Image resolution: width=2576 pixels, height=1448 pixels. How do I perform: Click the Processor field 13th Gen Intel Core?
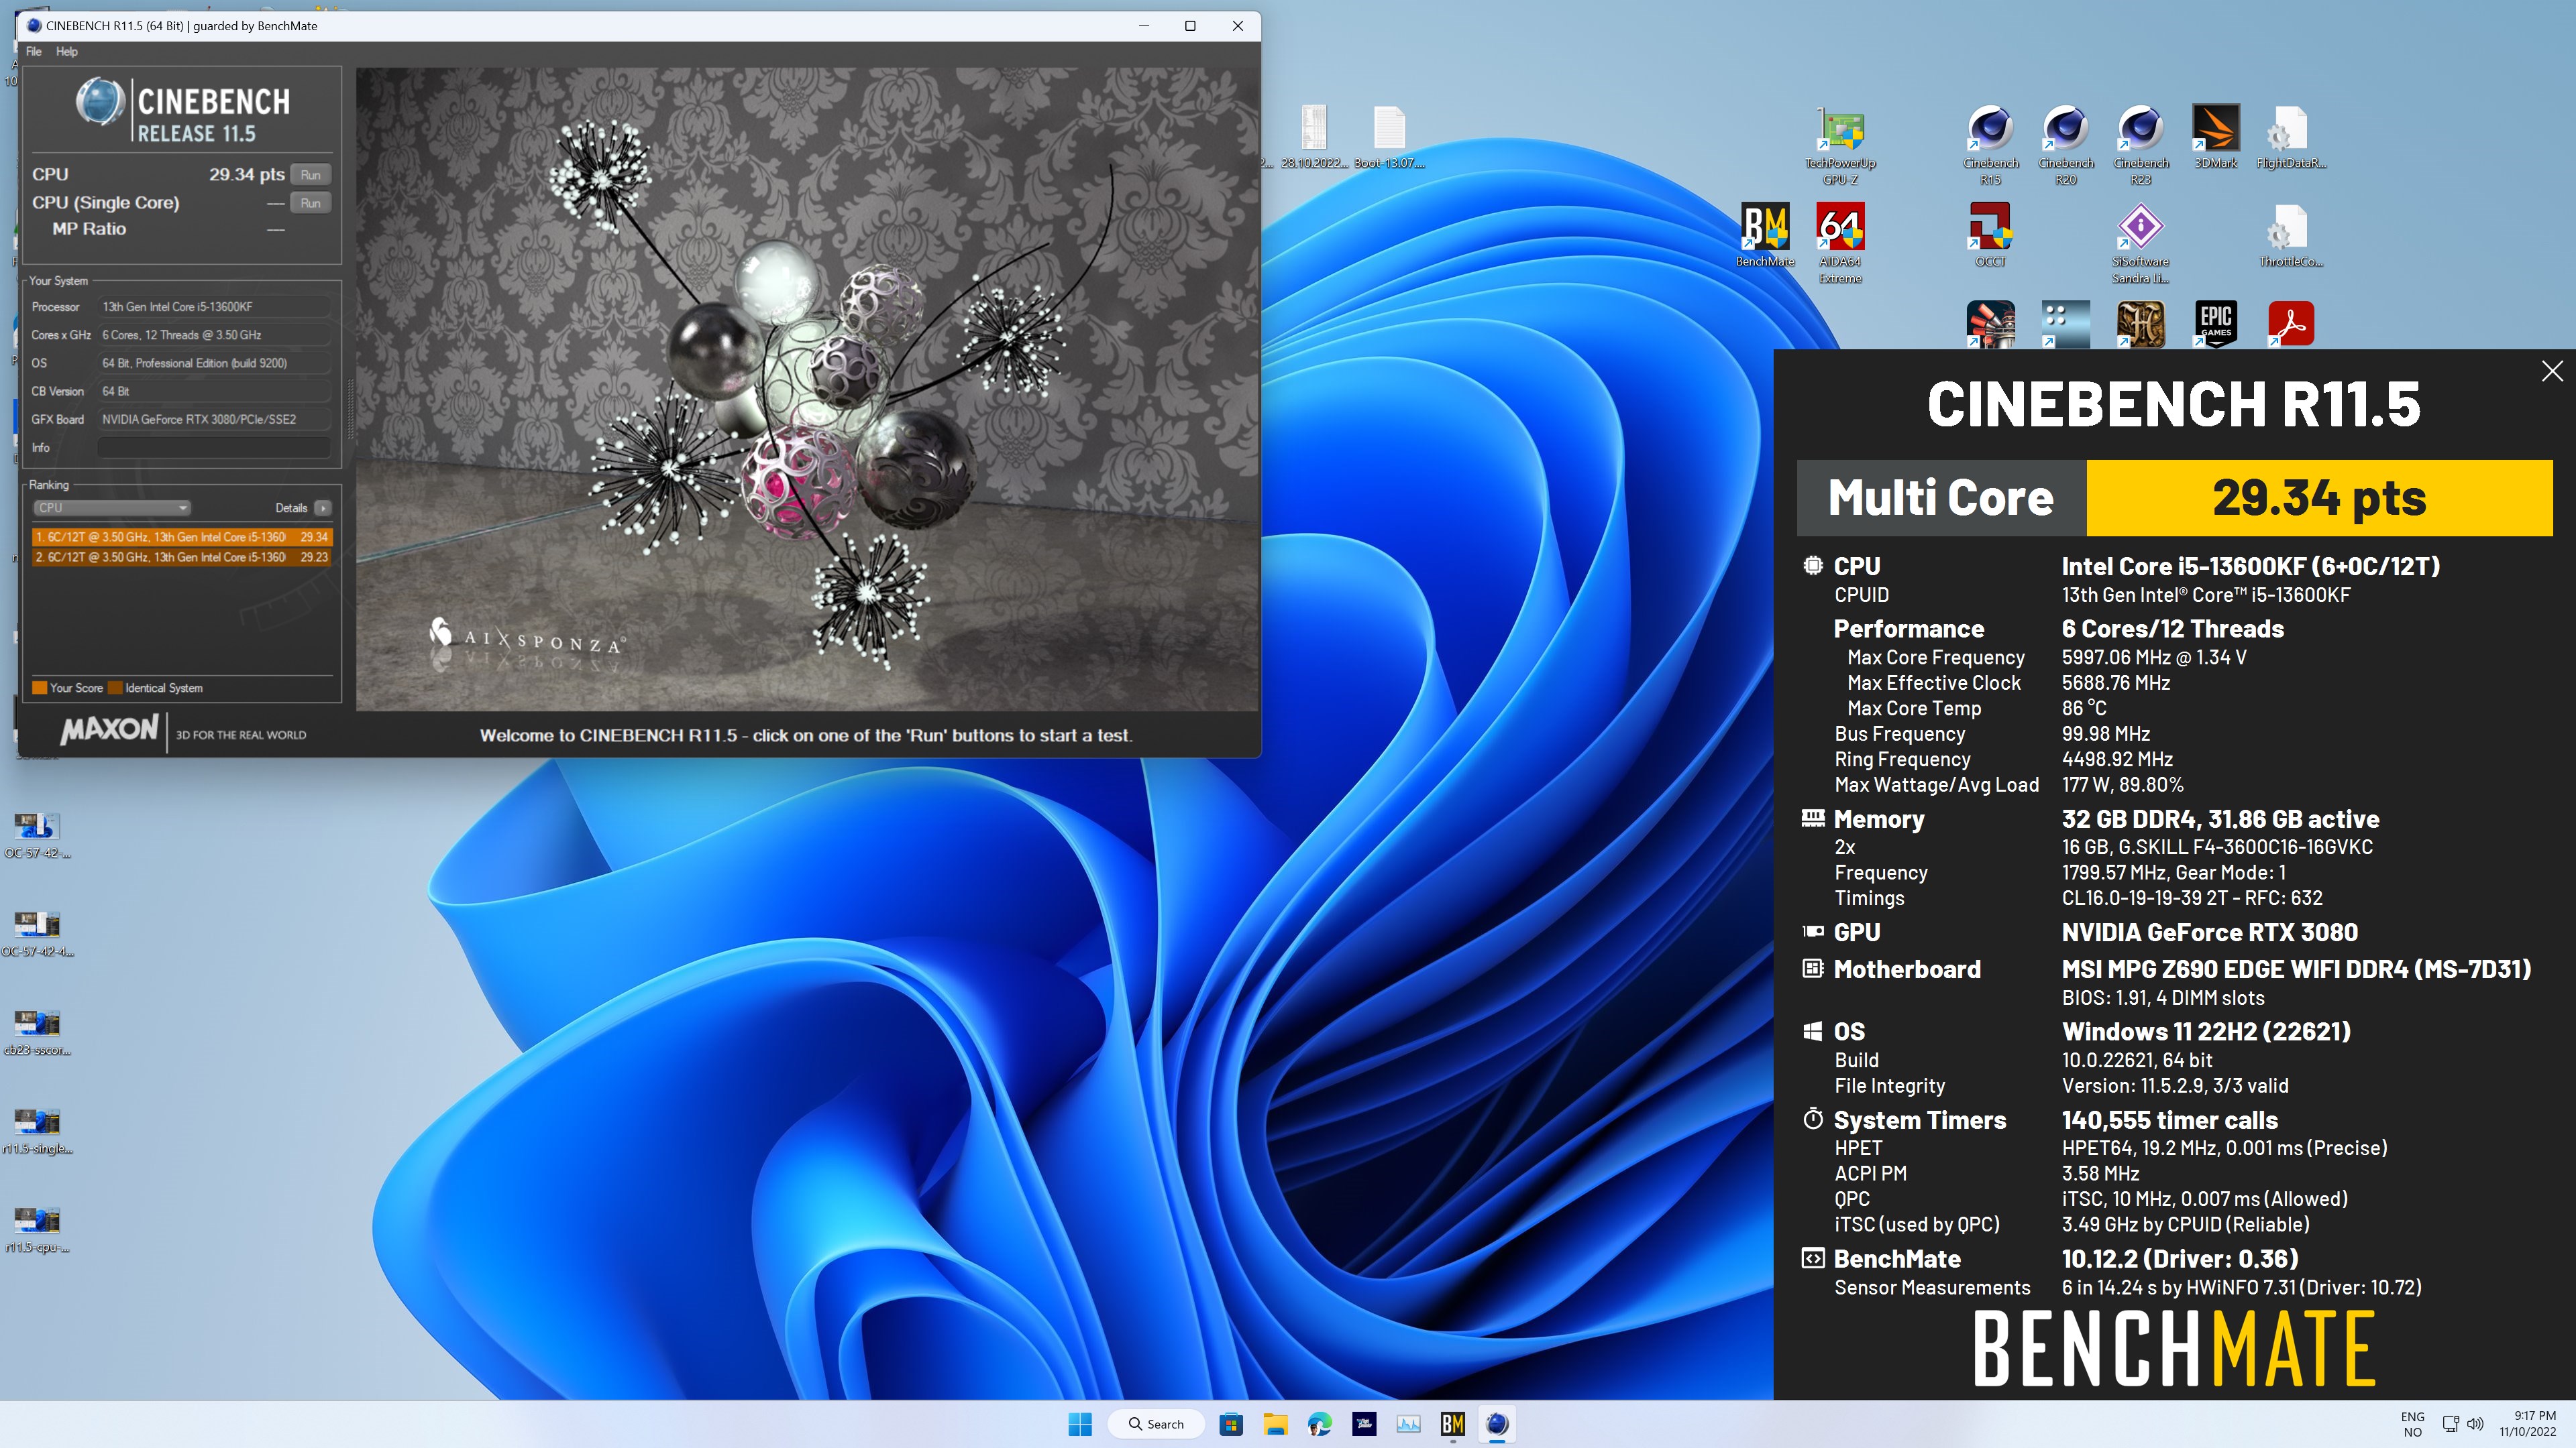pos(214,307)
